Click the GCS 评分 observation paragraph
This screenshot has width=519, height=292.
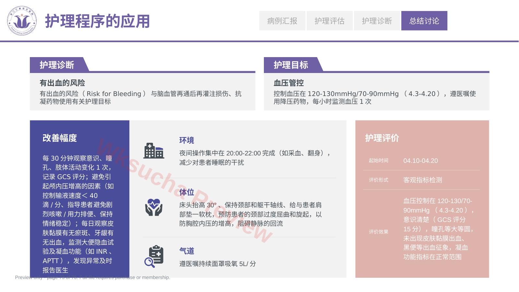78,214
